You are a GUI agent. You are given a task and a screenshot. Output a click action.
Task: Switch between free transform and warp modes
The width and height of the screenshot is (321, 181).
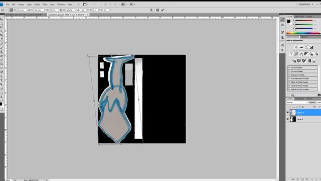point(151,10)
